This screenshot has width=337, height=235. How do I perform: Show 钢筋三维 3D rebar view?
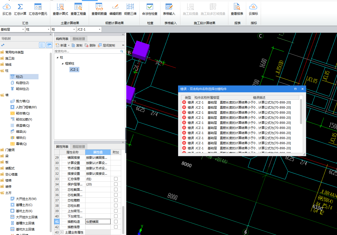130,9
